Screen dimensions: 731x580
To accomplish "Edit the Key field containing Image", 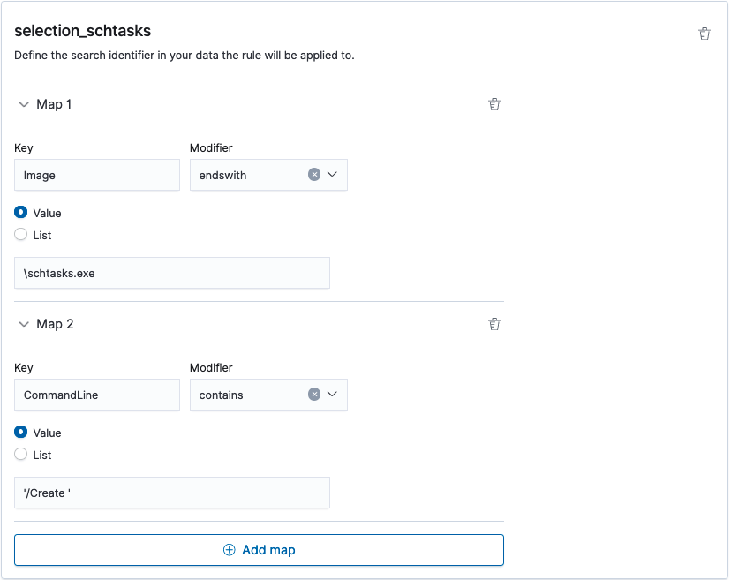I will click(x=96, y=174).
